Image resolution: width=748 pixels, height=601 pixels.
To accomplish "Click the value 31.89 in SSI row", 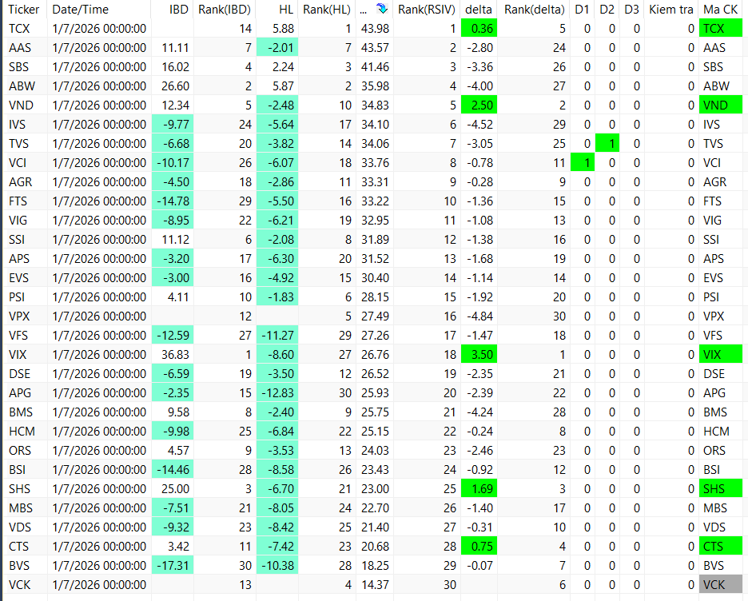I will (x=375, y=240).
